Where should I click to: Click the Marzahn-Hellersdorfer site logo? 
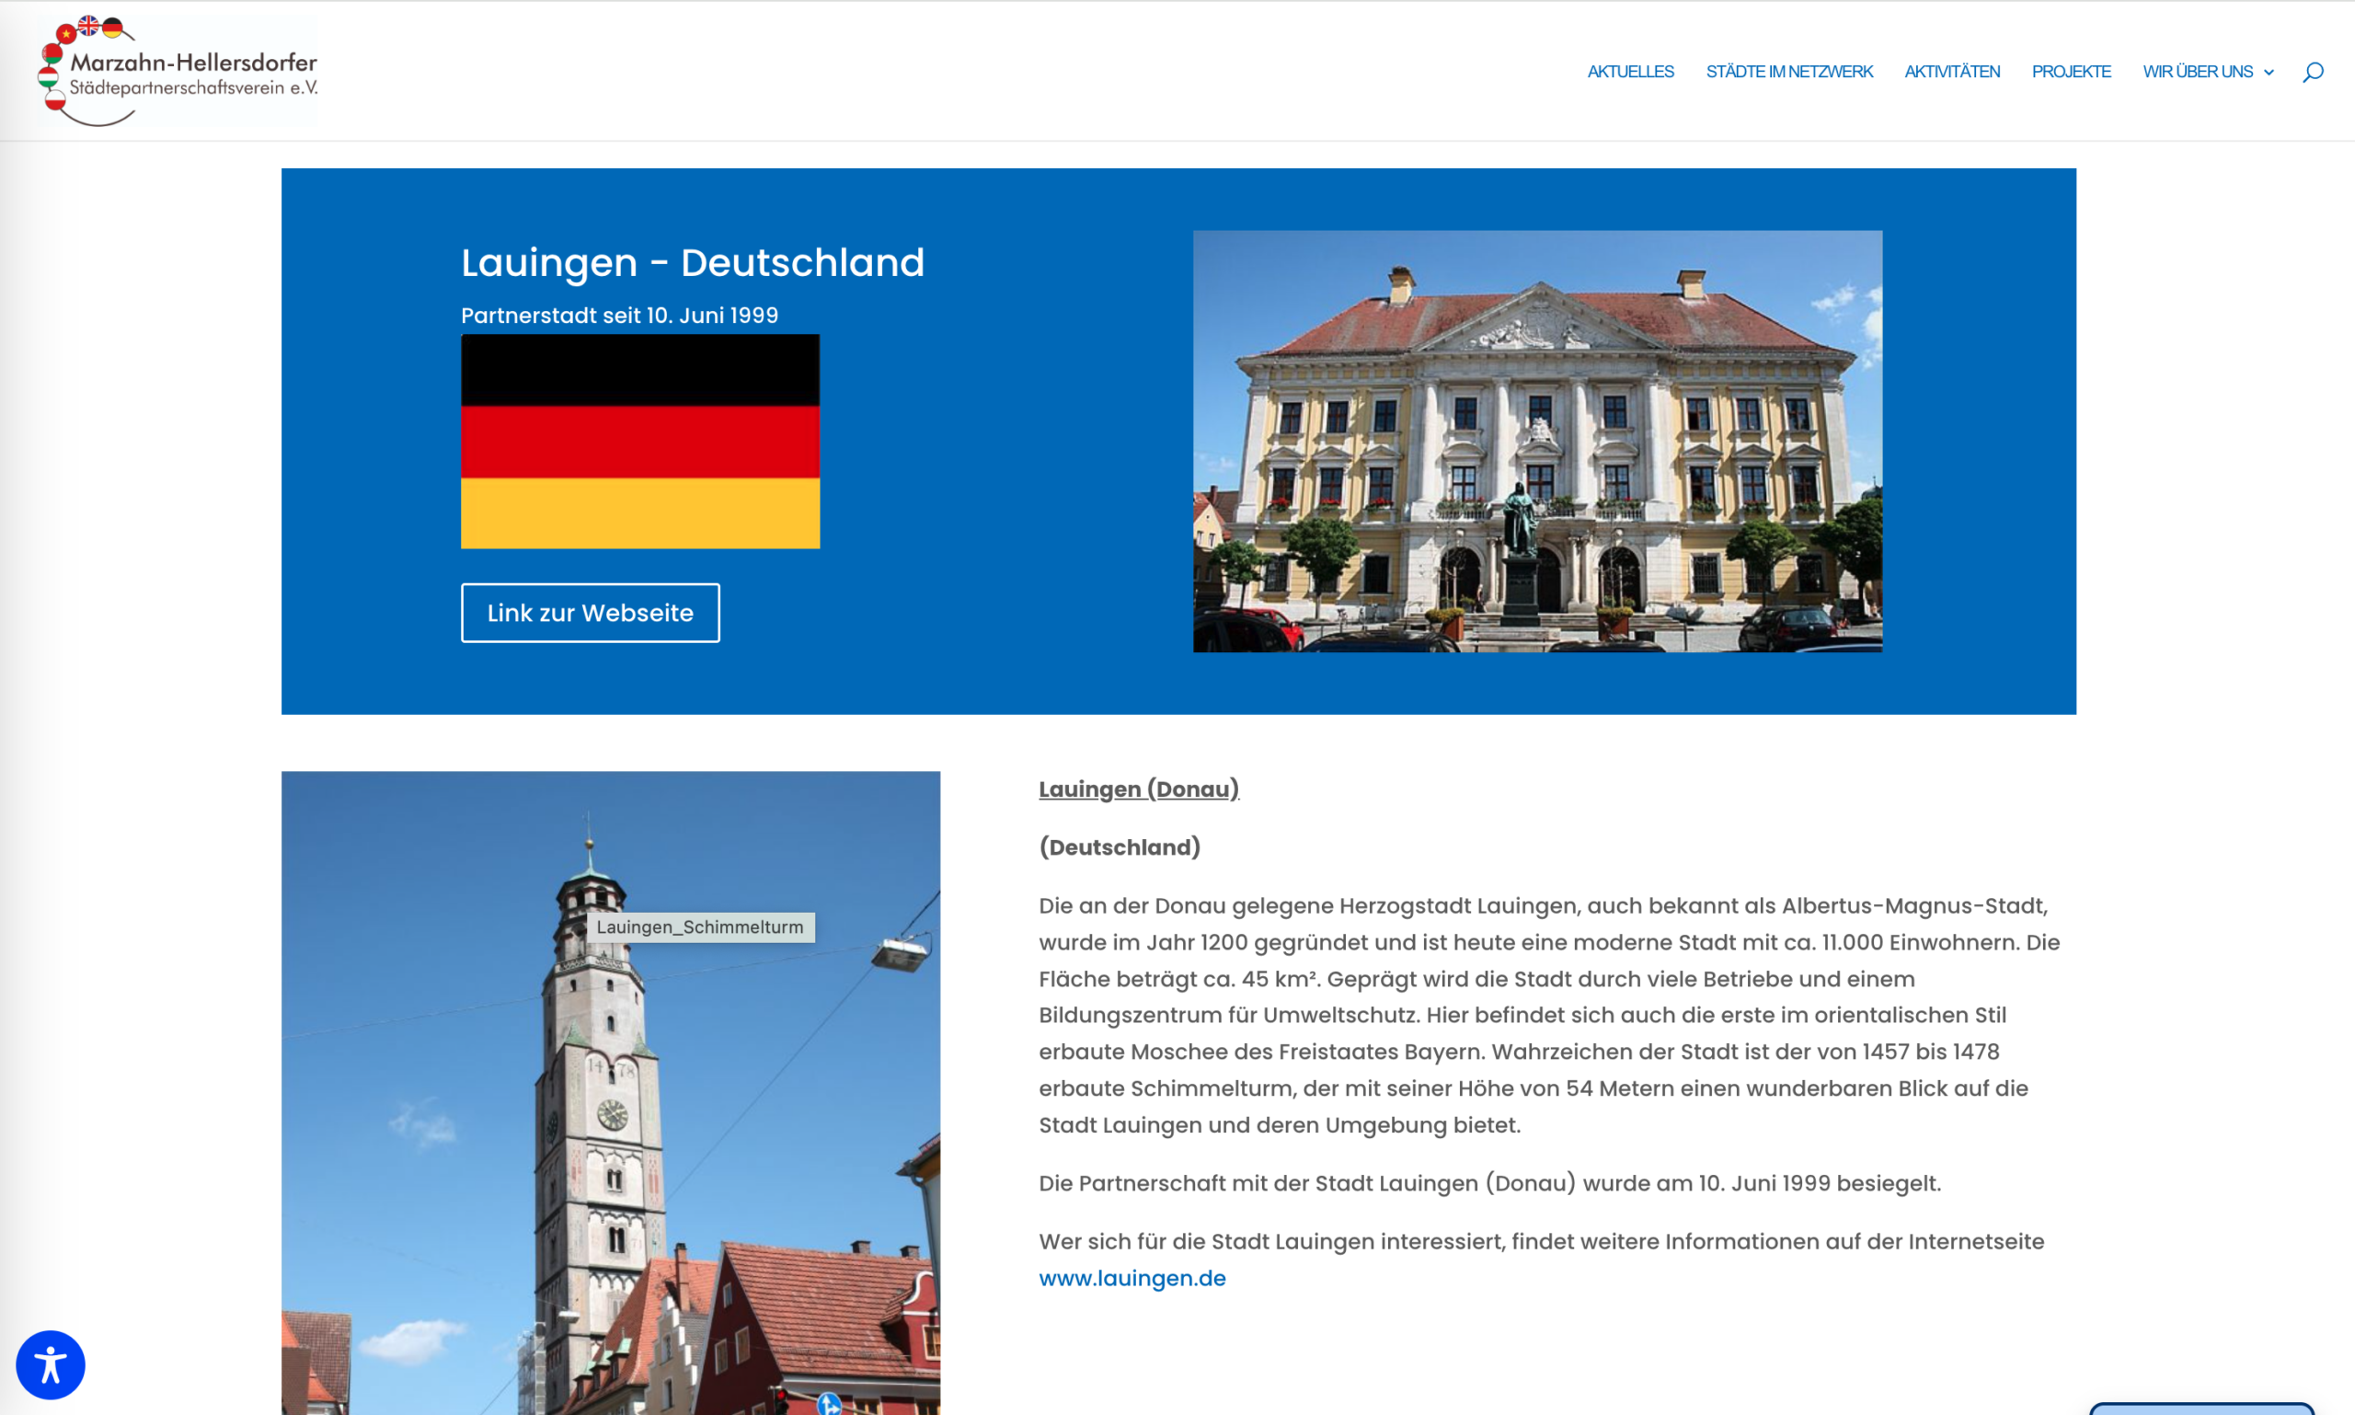click(x=179, y=72)
